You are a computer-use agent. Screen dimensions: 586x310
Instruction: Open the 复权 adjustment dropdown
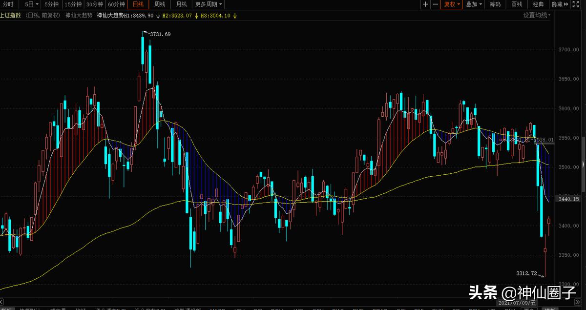coord(451,4)
